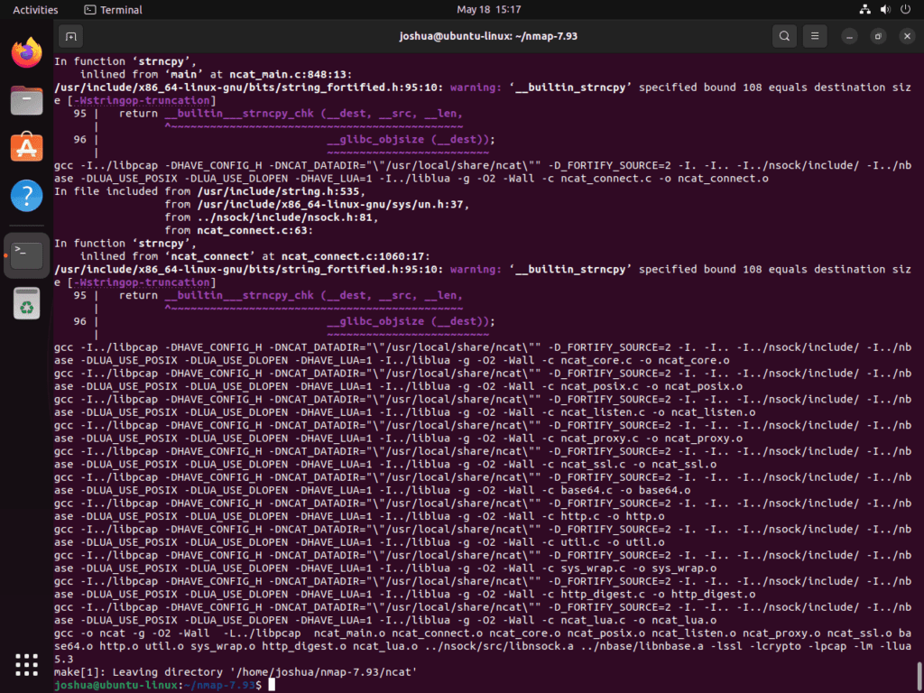The width and height of the screenshot is (924, 693).
Task: Open the Activities overview
Action: pos(35,10)
